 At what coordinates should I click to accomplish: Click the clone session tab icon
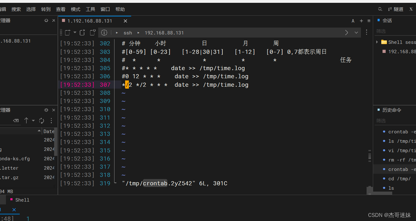point(92,32)
